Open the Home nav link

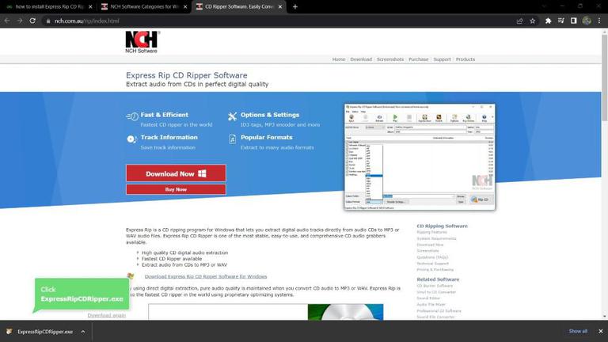point(339,59)
